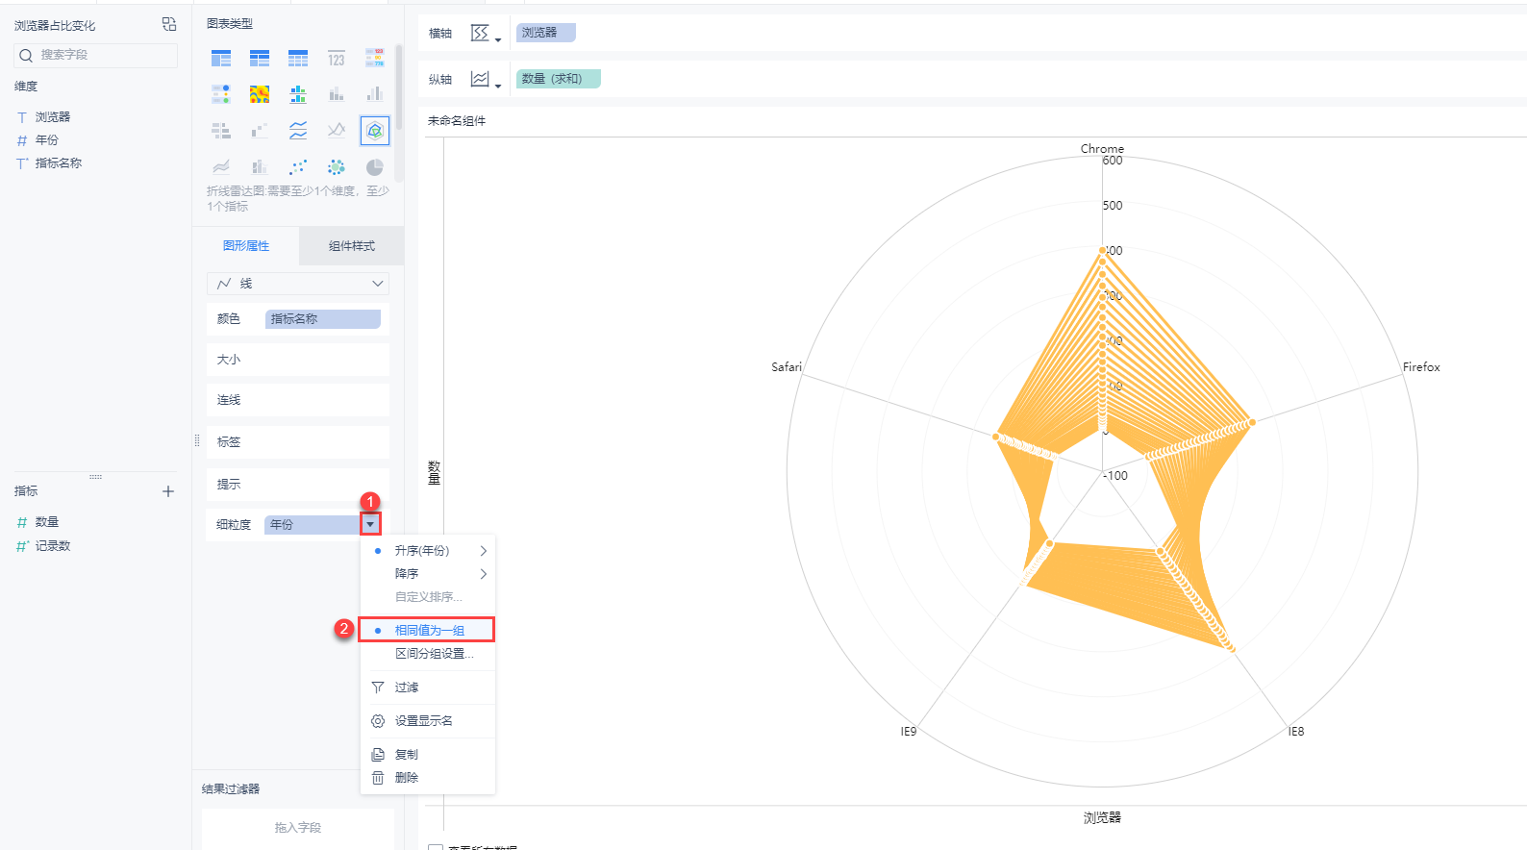The image size is (1527, 850).
Task: Click the 拖入字段 result filter drop area
Action: (x=298, y=828)
